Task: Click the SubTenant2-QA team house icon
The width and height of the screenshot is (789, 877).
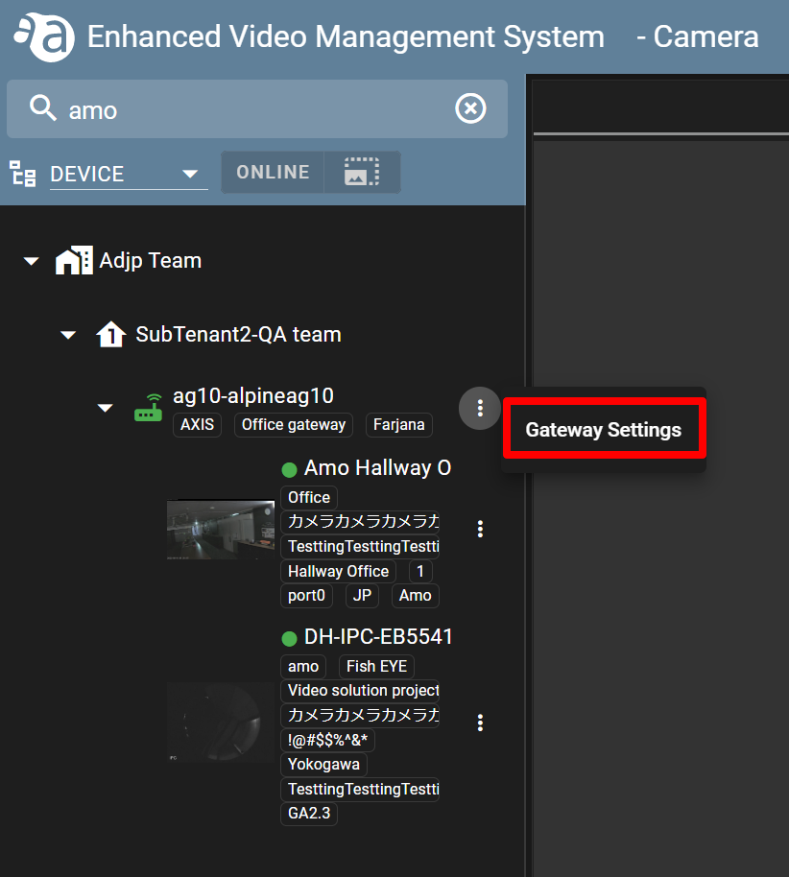Action: pyautogui.click(x=110, y=335)
